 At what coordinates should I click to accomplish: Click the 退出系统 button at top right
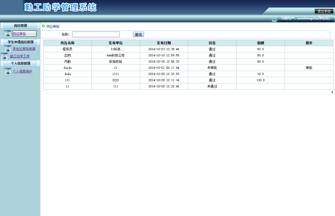[x=324, y=11]
